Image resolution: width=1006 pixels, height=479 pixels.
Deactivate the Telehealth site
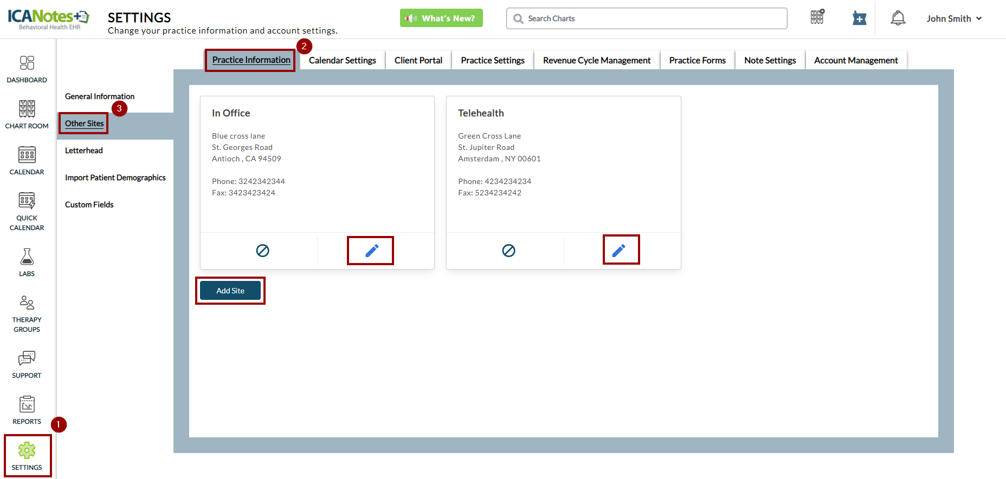point(508,251)
